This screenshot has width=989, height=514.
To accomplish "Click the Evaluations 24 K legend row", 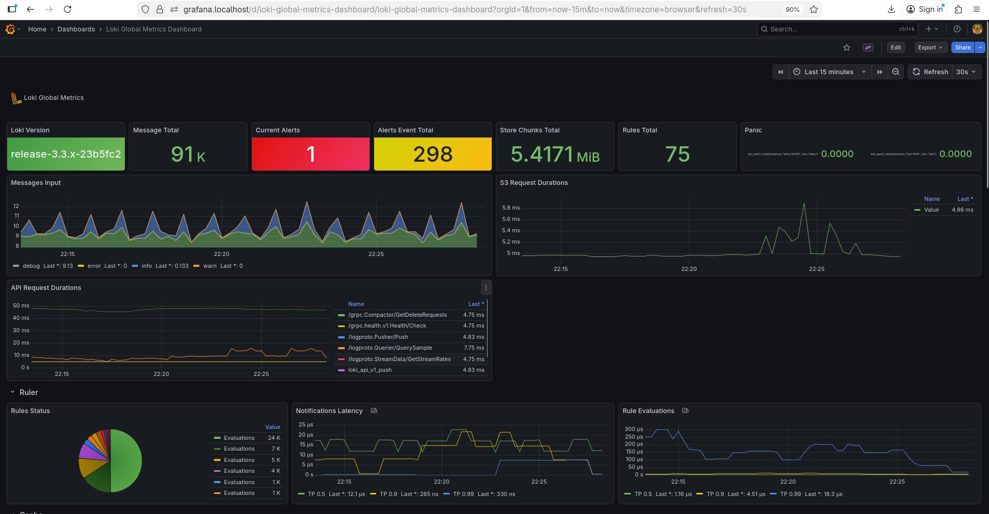I will (247, 438).
